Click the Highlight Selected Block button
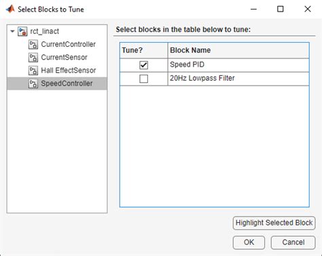 coord(274,223)
